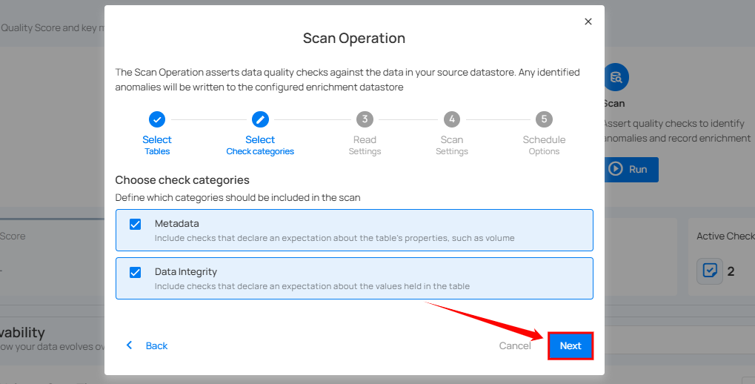Click the Scan magnifier icon in background
Image resolution: width=755 pixels, height=384 pixels.
pos(616,77)
